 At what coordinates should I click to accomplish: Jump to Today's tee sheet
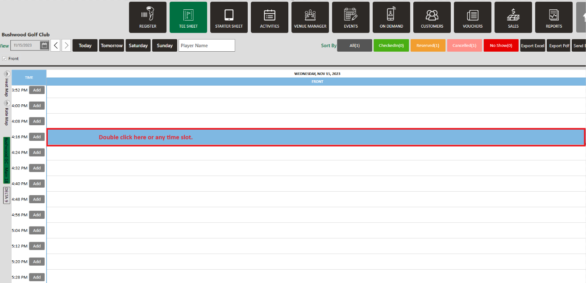pyautogui.click(x=85, y=45)
